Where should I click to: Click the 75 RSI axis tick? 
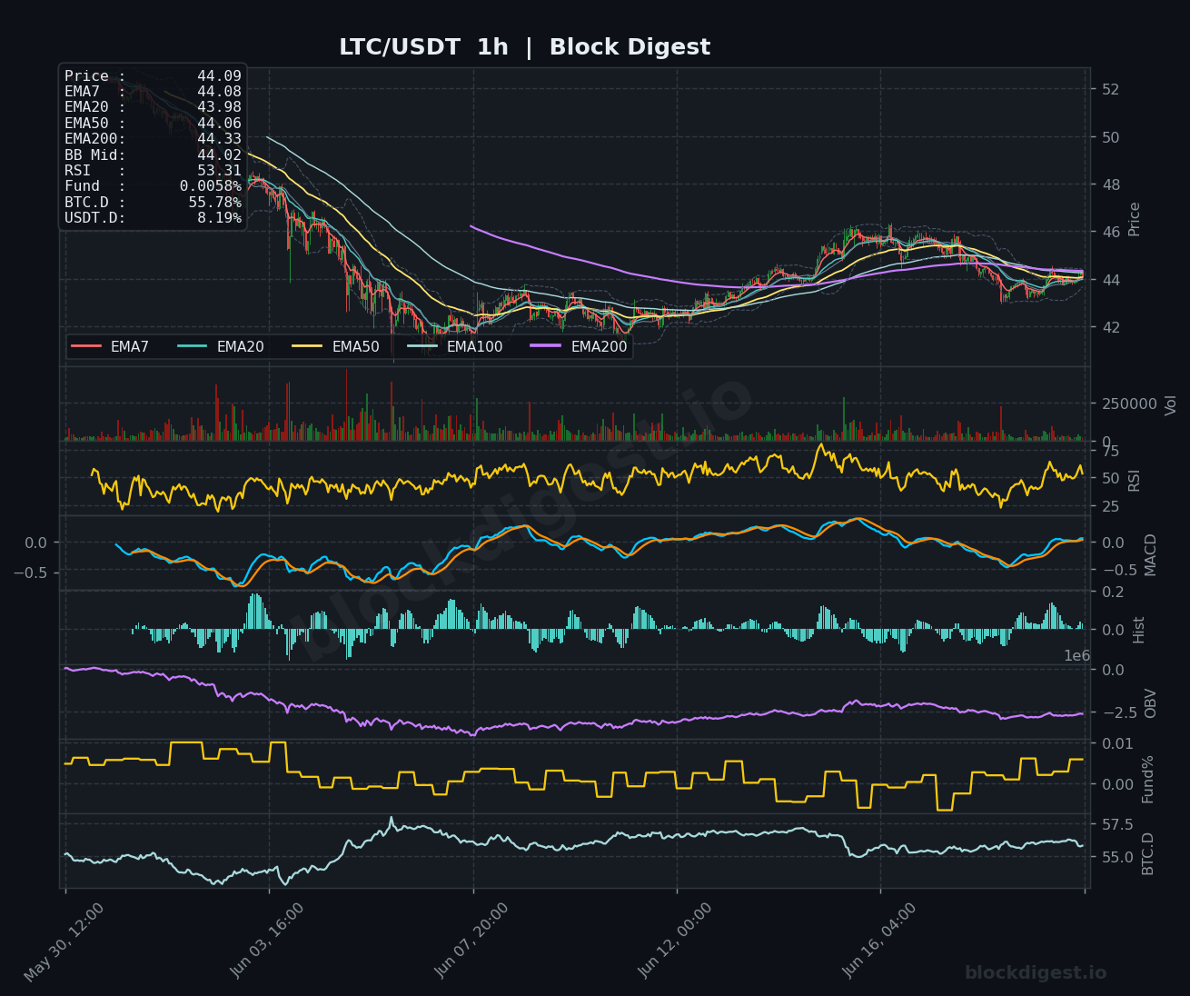[1110, 451]
